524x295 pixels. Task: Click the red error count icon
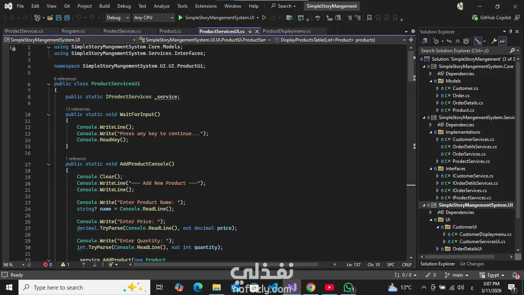(46, 265)
